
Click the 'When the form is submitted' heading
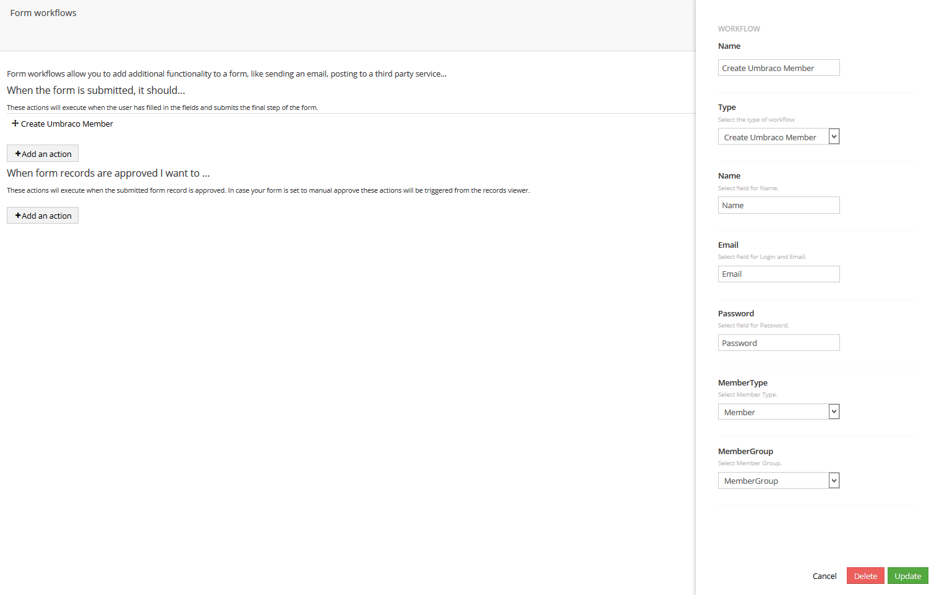96,90
